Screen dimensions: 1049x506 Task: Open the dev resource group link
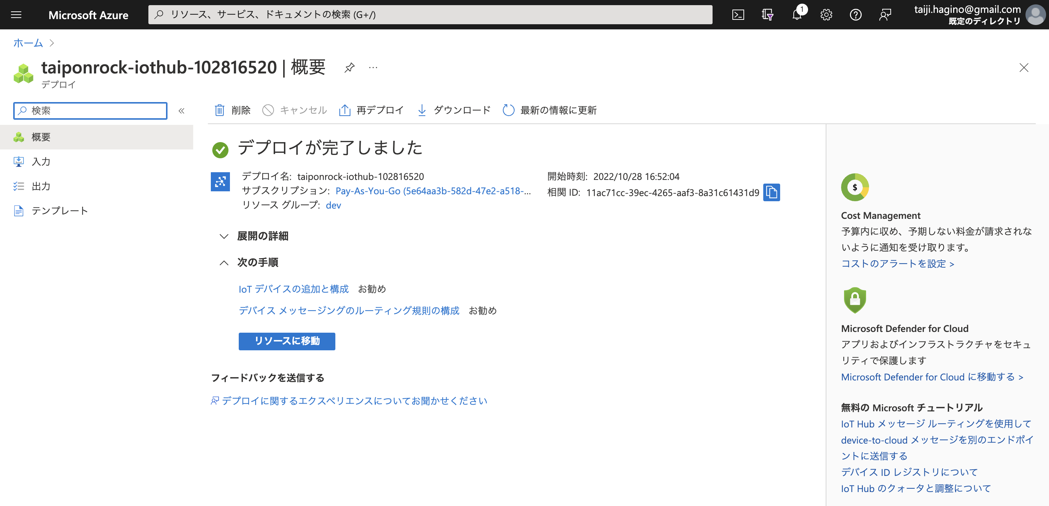point(333,205)
